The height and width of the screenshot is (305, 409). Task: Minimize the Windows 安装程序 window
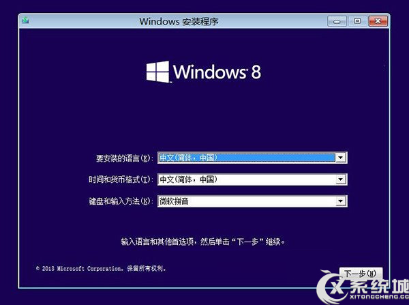[337, 21]
